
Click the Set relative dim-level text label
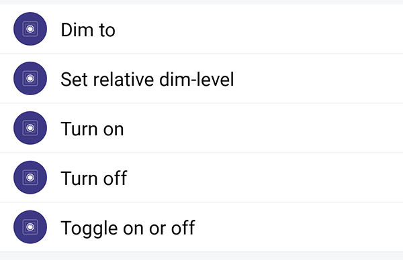click(147, 79)
